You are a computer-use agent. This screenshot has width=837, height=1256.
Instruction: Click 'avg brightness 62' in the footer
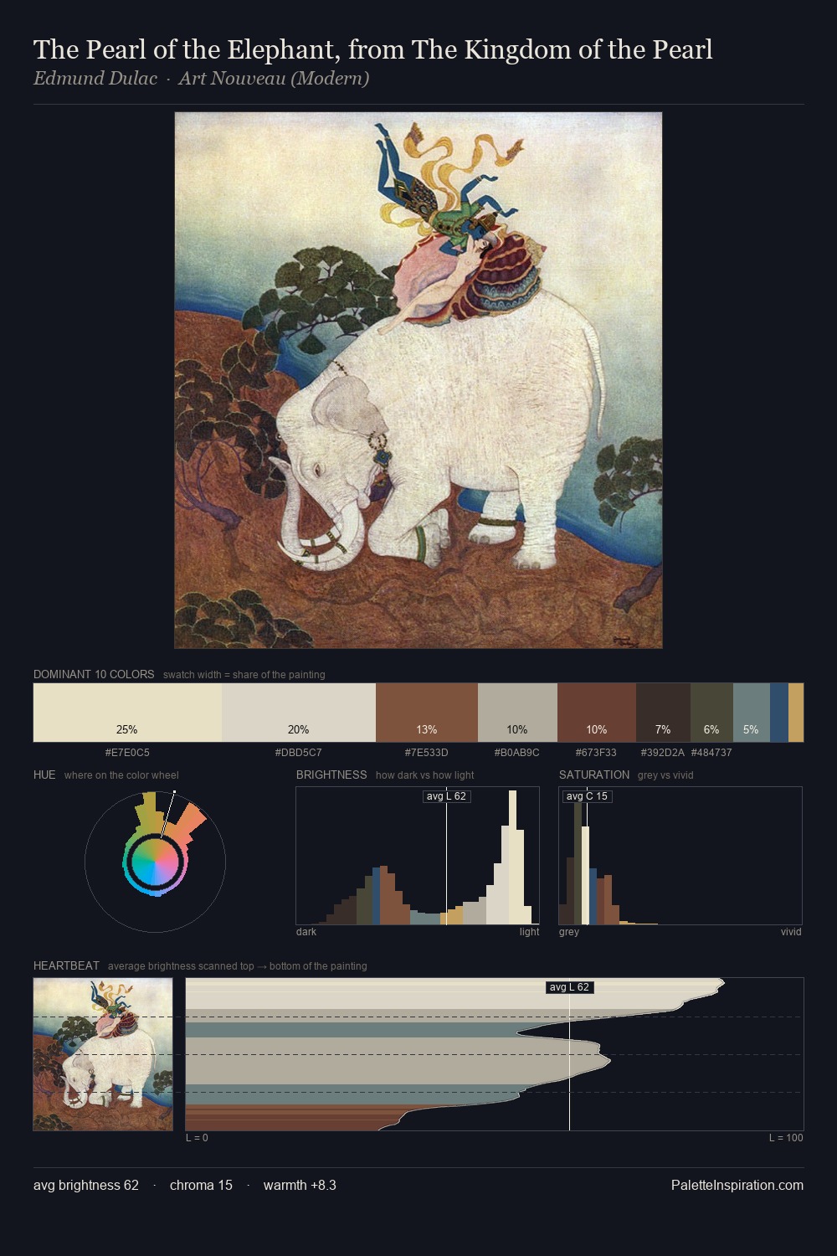86,1185
